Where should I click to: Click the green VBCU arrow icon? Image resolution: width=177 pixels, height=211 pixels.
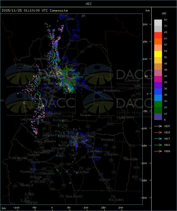click(x=158, y=145)
